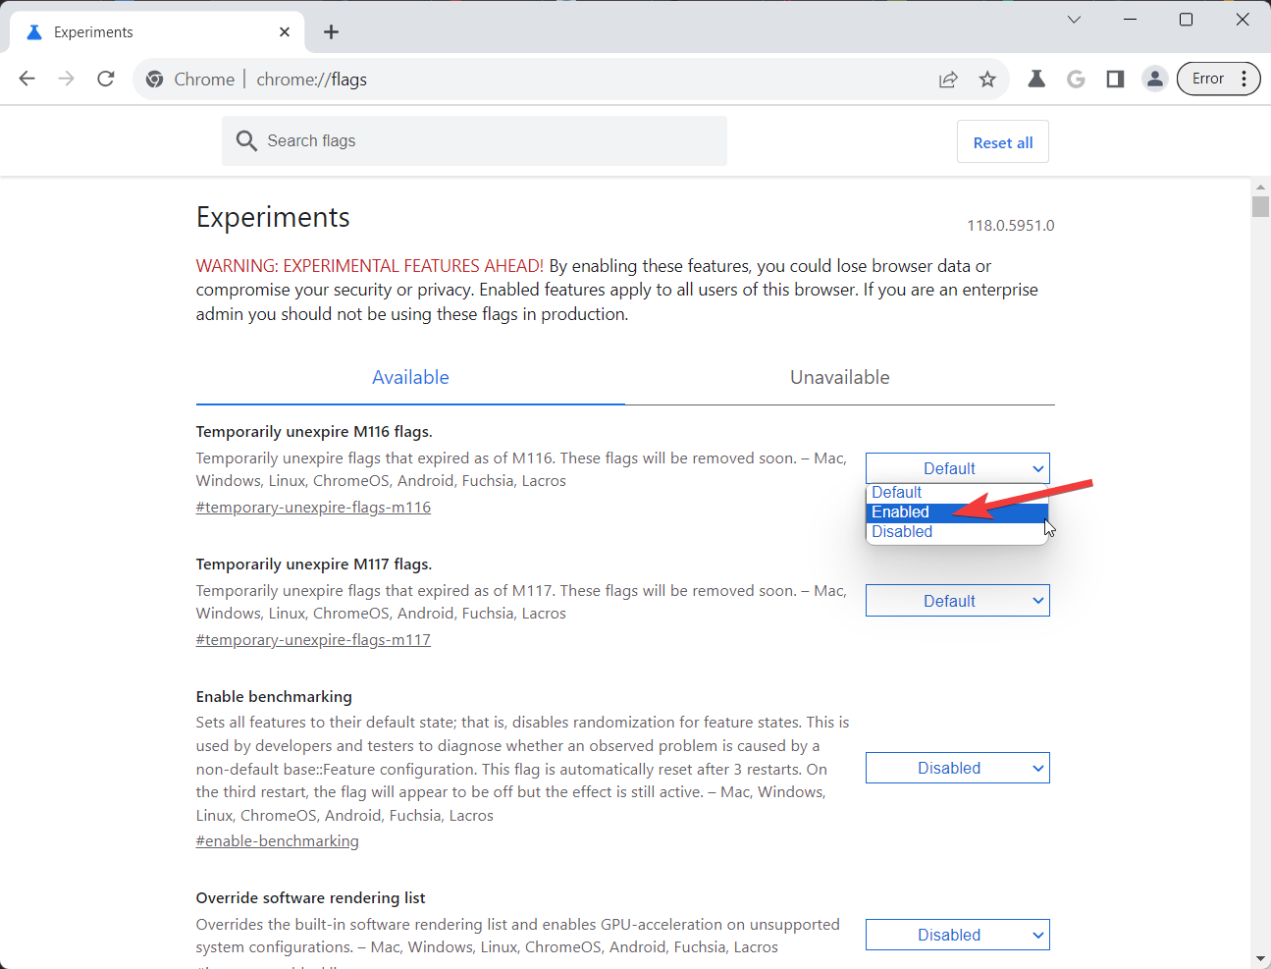Open the Chrome three-dot menu
Viewport: 1271px width, 969px height.
pos(1244,79)
